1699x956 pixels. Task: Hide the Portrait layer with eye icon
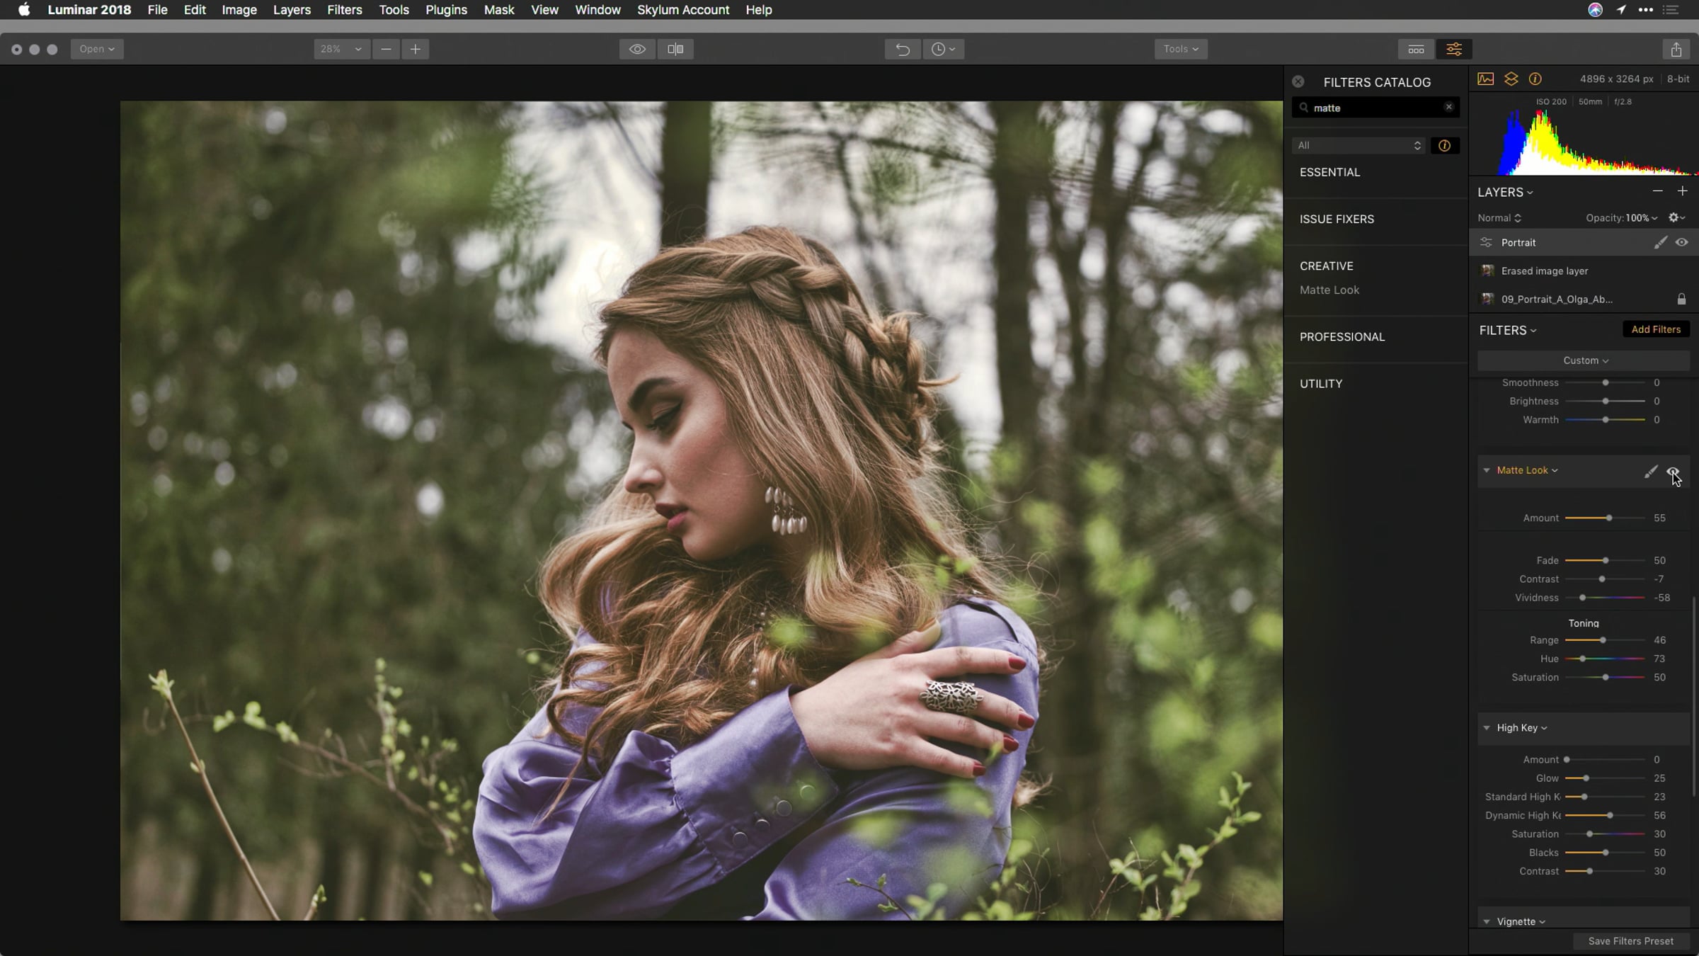click(1681, 242)
